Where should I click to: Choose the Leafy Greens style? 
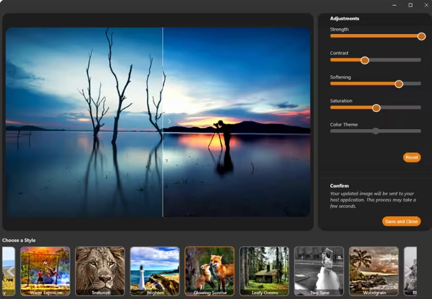(264, 271)
